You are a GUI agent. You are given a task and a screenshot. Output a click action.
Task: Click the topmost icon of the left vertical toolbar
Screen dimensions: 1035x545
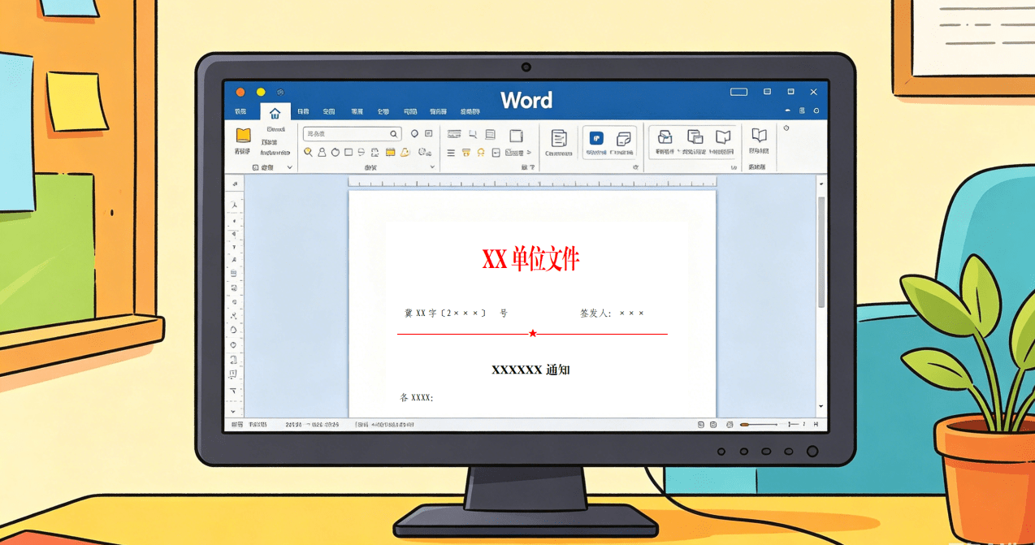(235, 184)
